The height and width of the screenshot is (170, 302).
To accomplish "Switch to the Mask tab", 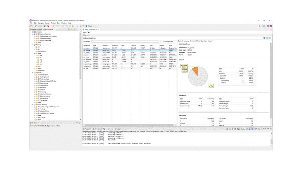I will pyautogui.click(x=198, y=41).
